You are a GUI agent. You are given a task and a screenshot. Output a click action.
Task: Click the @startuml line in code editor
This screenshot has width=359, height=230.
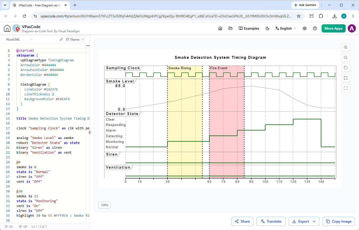click(25, 50)
